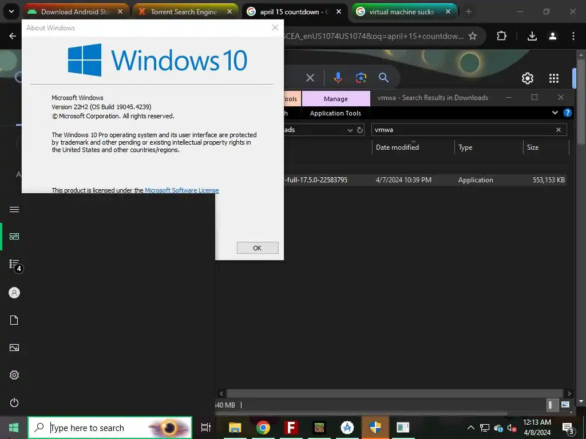The image size is (586, 439).
Task: Bookmark this page with the star icon
Action: [473, 36]
